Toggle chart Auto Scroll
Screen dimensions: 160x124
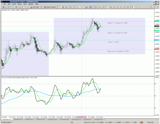pyautogui.click(x=78, y=7)
